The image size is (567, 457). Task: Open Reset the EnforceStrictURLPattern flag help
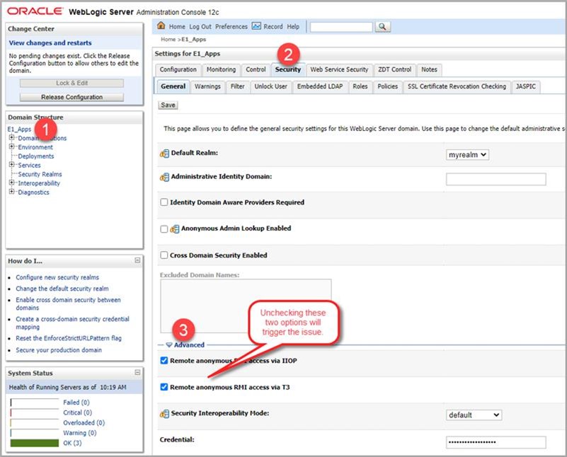coord(69,338)
